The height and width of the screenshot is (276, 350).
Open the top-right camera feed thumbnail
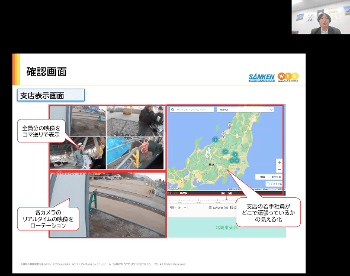click(x=135, y=121)
